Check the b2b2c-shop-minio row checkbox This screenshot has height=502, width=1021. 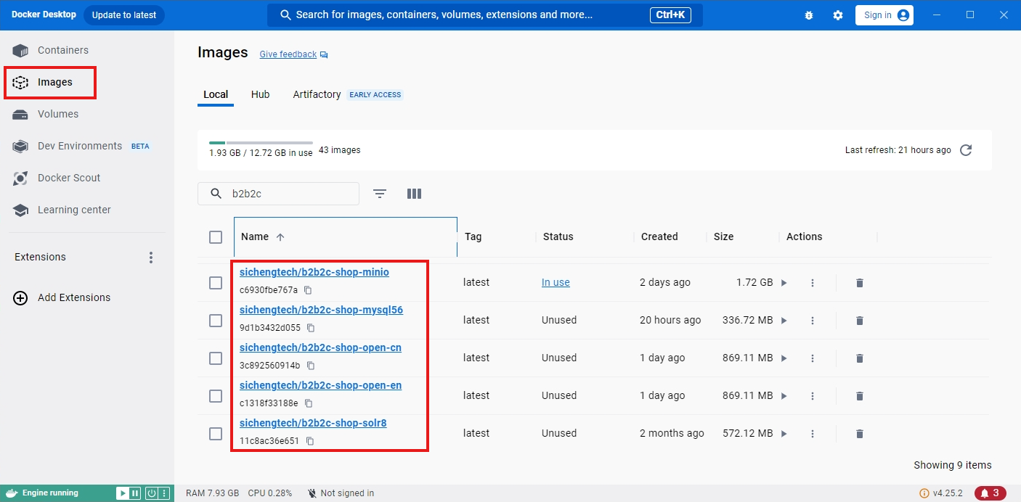[x=216, y=283]
